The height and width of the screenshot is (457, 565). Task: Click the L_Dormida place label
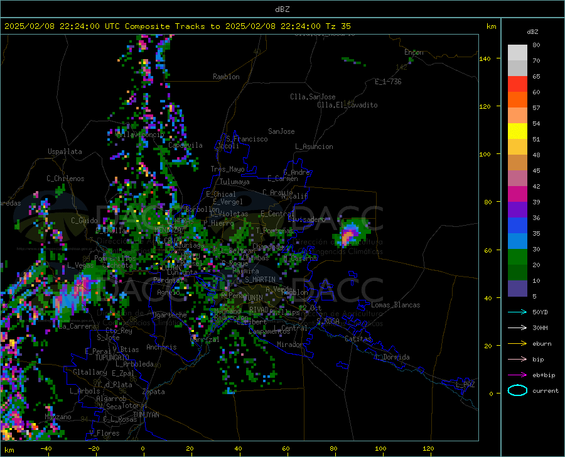click(x=392, y=357)
